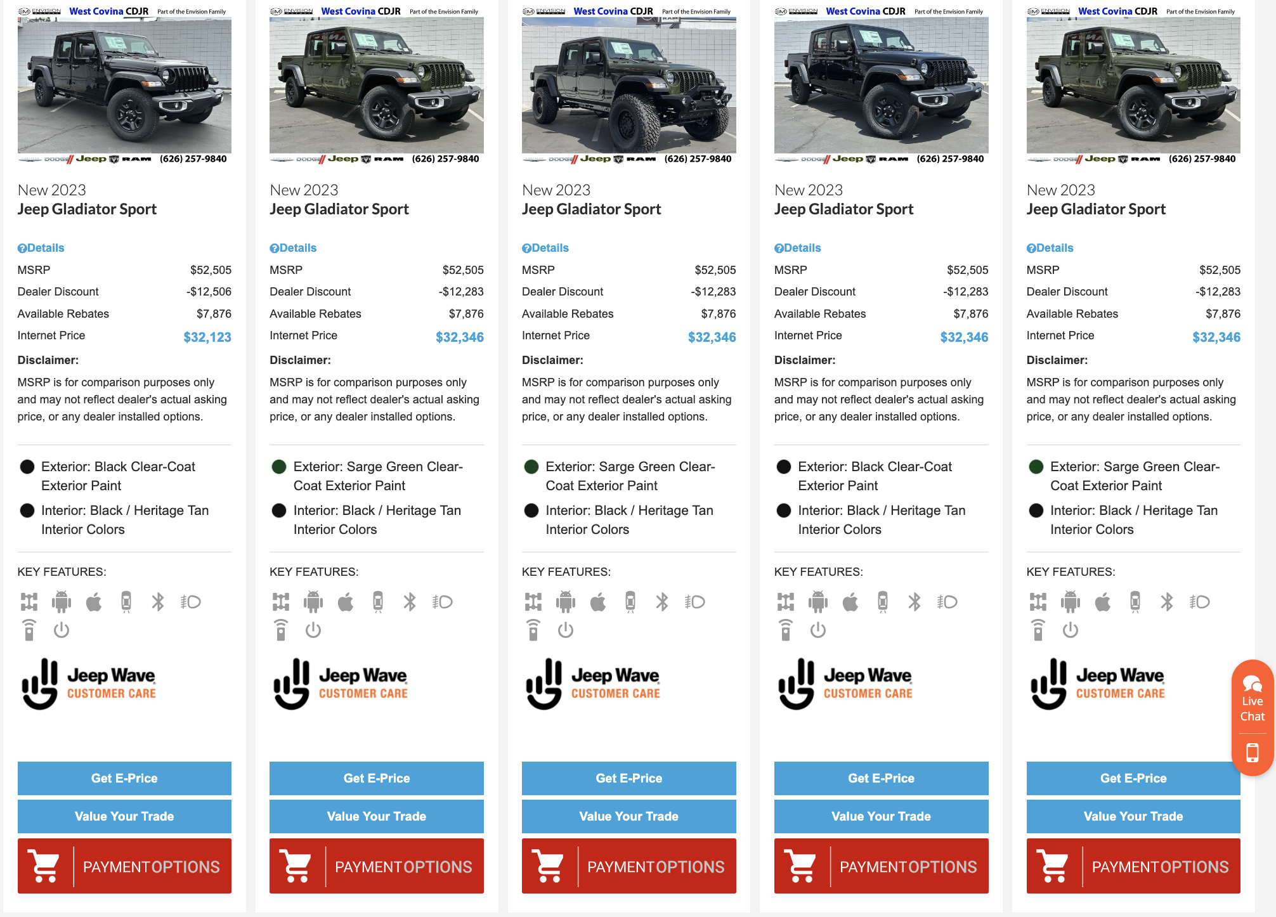
Task: Click Black exterior swatch on fourth card
Action: click(784, 467)
